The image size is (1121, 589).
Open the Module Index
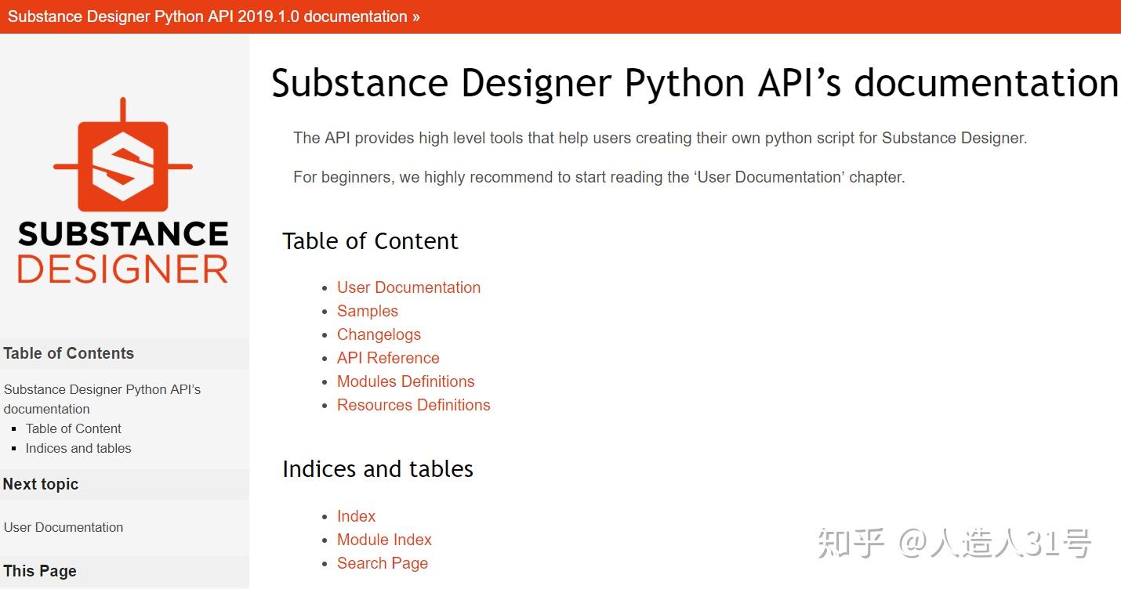click(384, 540)
